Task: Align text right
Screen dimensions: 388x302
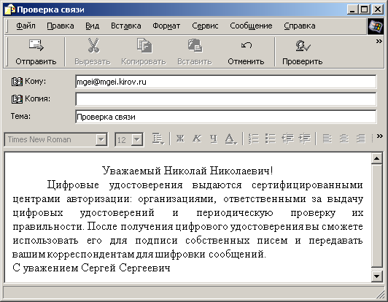Action: 361,139
